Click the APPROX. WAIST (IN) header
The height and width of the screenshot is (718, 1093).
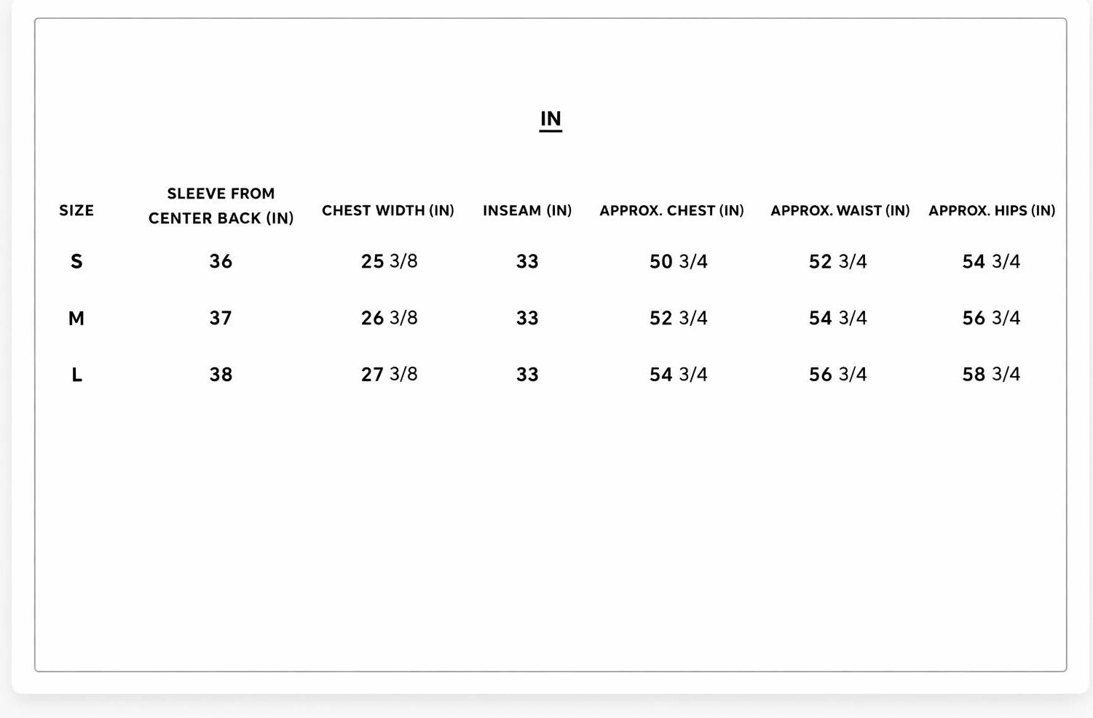[840, 211]
